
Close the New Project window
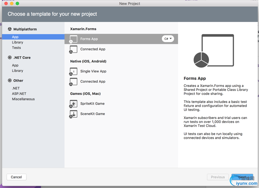click(6, 3)
